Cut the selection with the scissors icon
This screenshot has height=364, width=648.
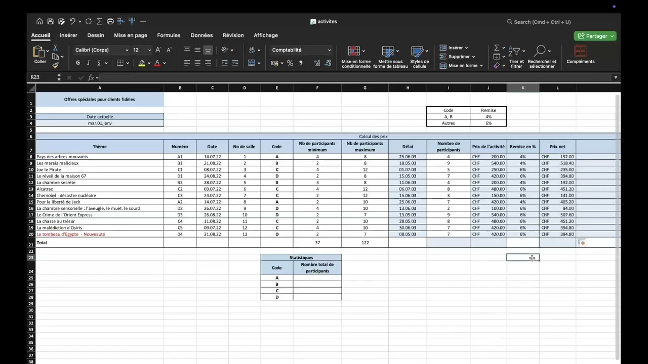point(55,49)
